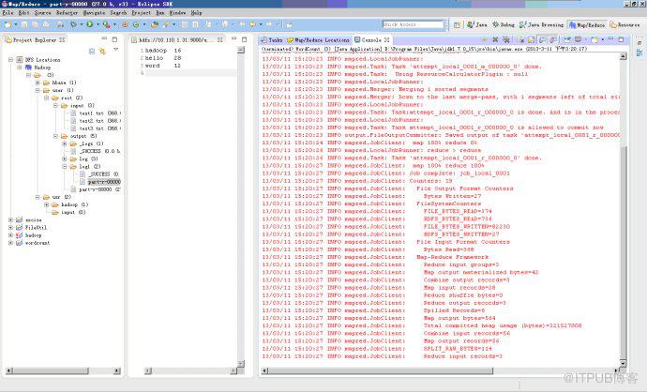Expand the hbase folder node

tap(38, 83)
